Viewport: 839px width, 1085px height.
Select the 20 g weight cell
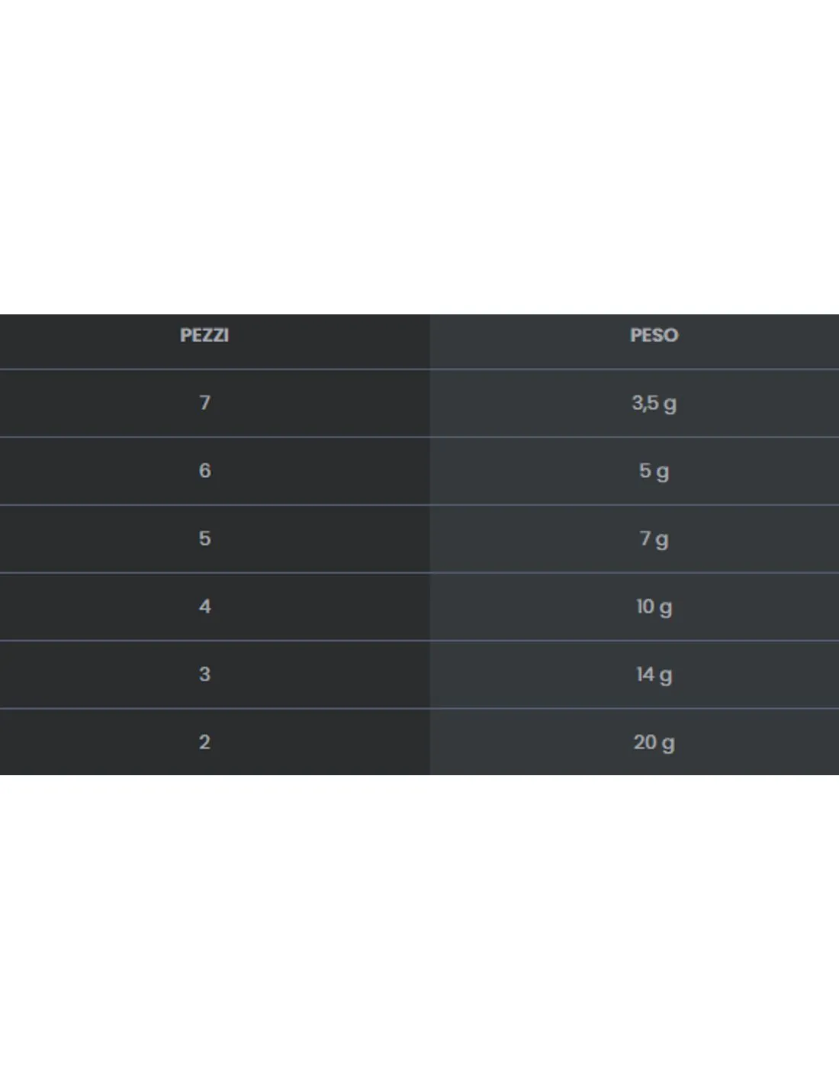pyautogui.click(x=654, y=742)
